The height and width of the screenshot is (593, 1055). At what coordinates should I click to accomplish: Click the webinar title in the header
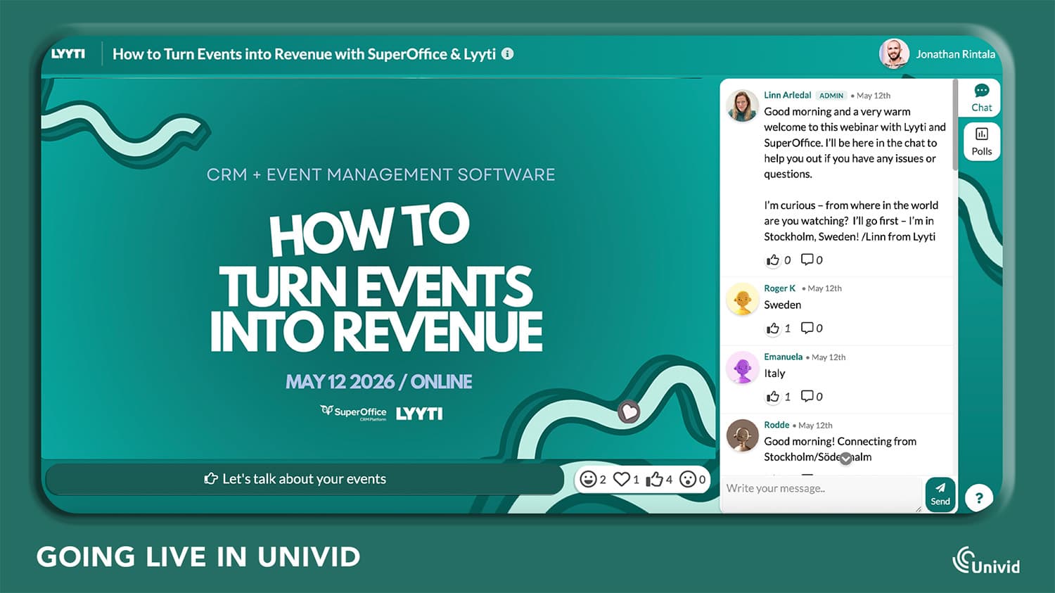click(304, 54)
